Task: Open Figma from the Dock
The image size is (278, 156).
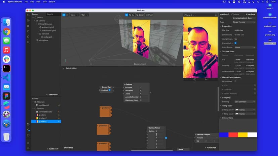Action: [x=6, y=96]
